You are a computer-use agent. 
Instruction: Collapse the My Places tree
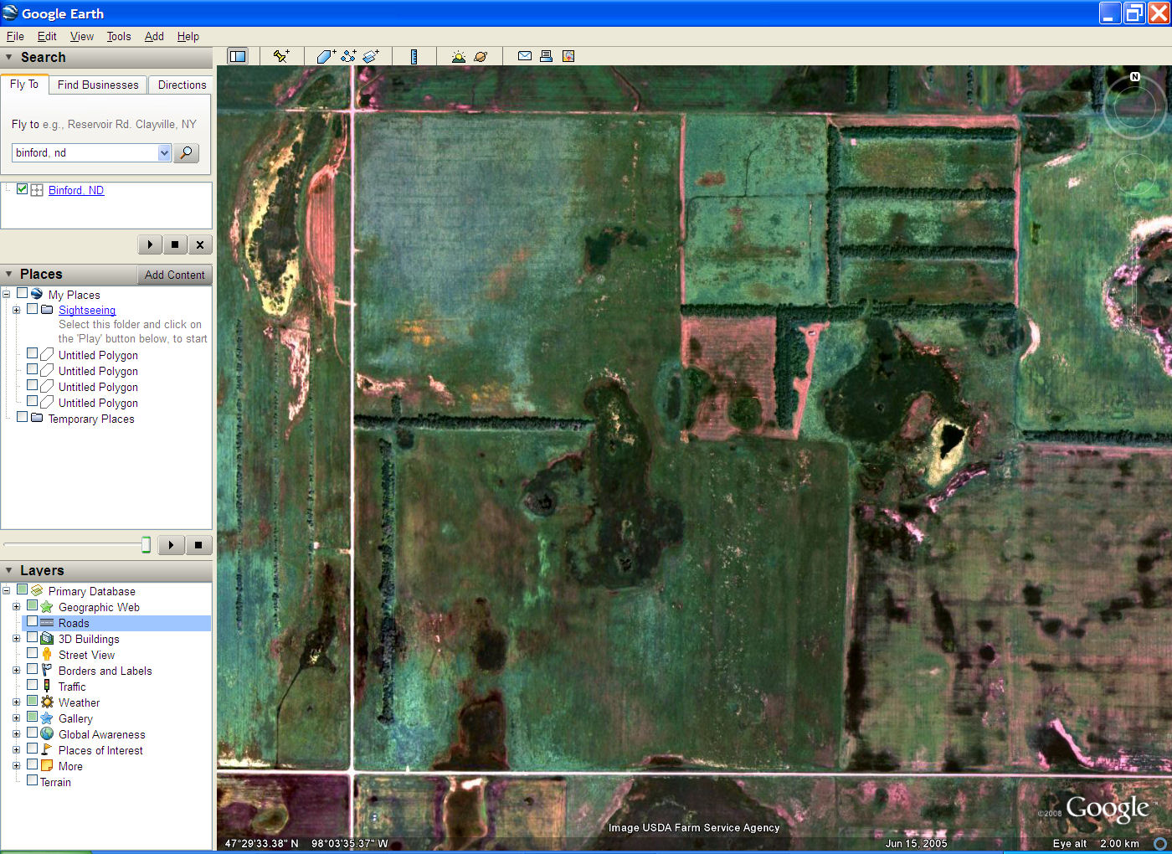coord(6,294)
